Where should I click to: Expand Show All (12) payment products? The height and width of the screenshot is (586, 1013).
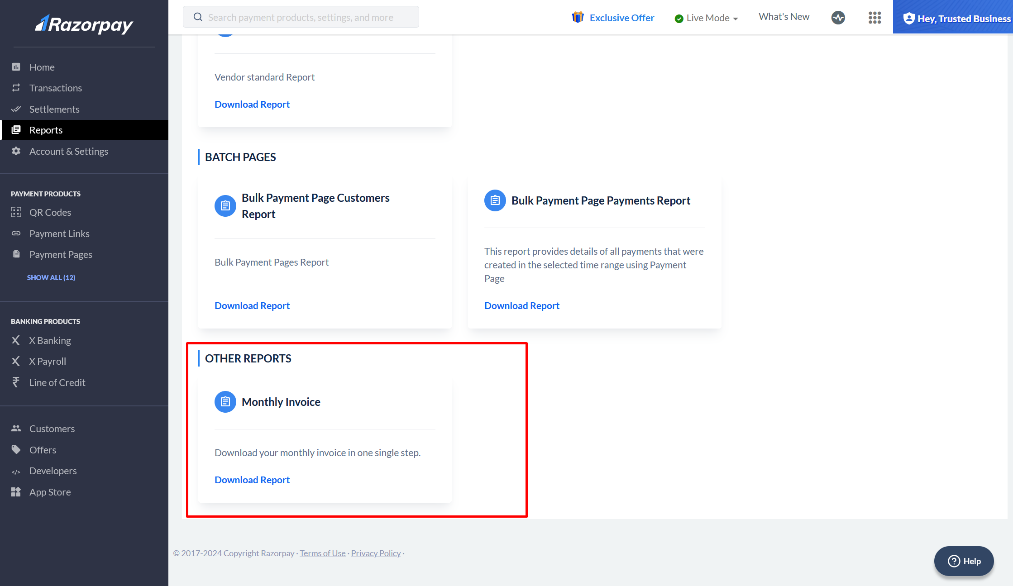(51, 277)
